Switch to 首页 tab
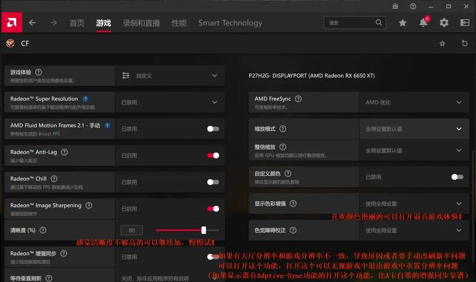 tap(77, 23)
